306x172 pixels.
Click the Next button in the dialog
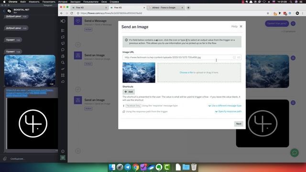point(239,124)
